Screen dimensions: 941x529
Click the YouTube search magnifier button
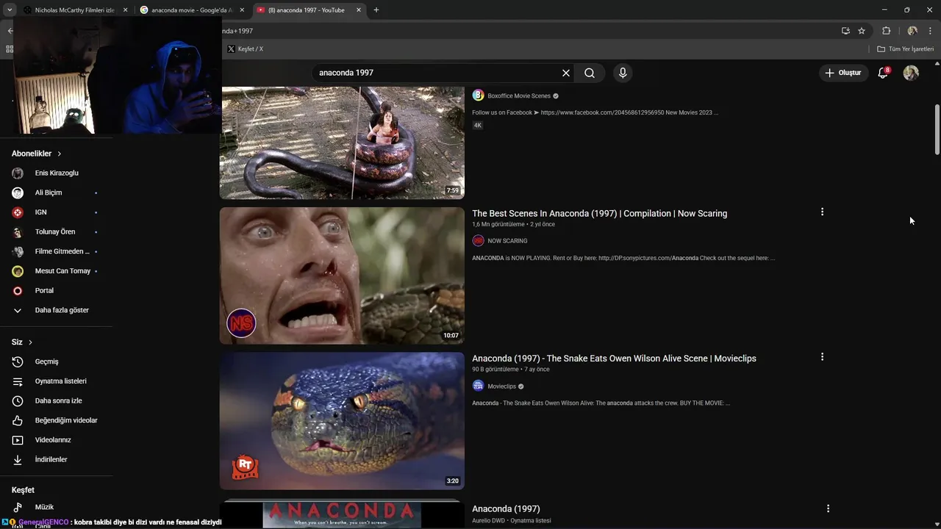click(x=590, y=73)
